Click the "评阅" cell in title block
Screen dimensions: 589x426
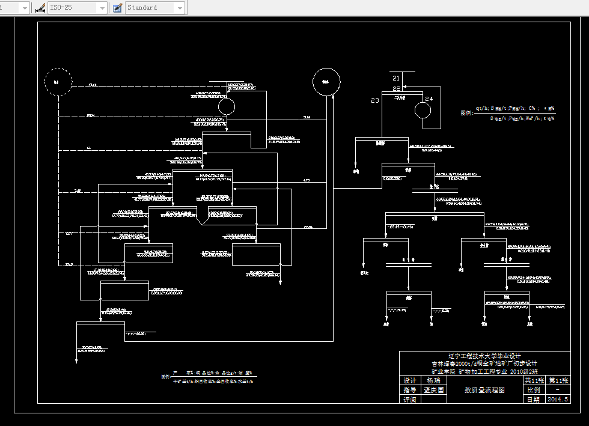[x=409, y=400]
